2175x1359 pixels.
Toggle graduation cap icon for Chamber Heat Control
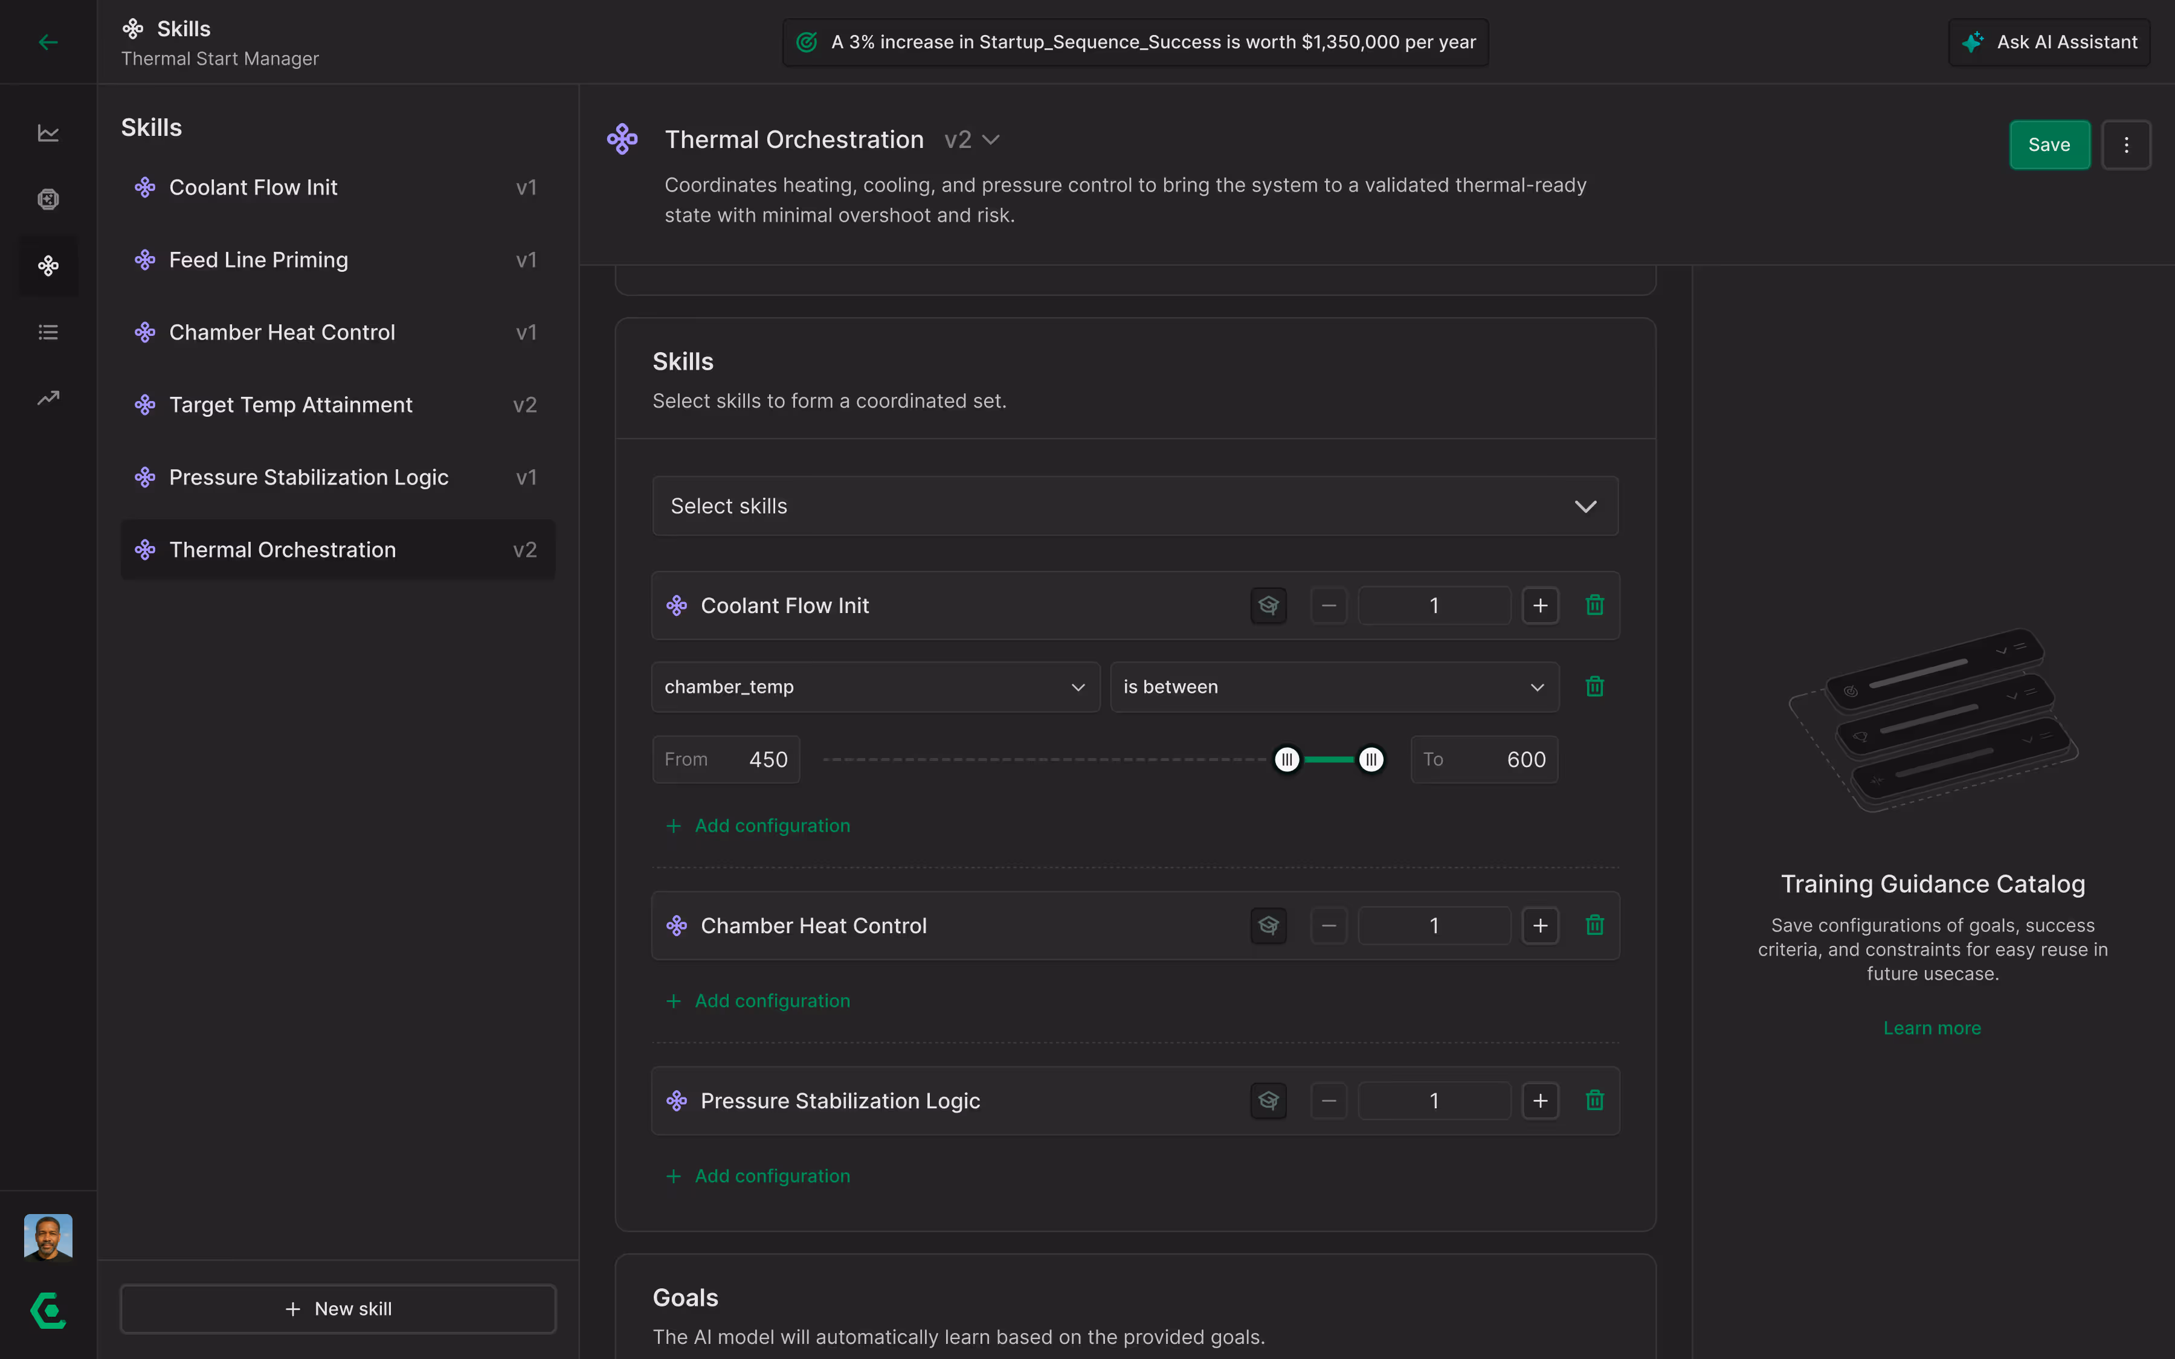click(x=1268, y=925)
